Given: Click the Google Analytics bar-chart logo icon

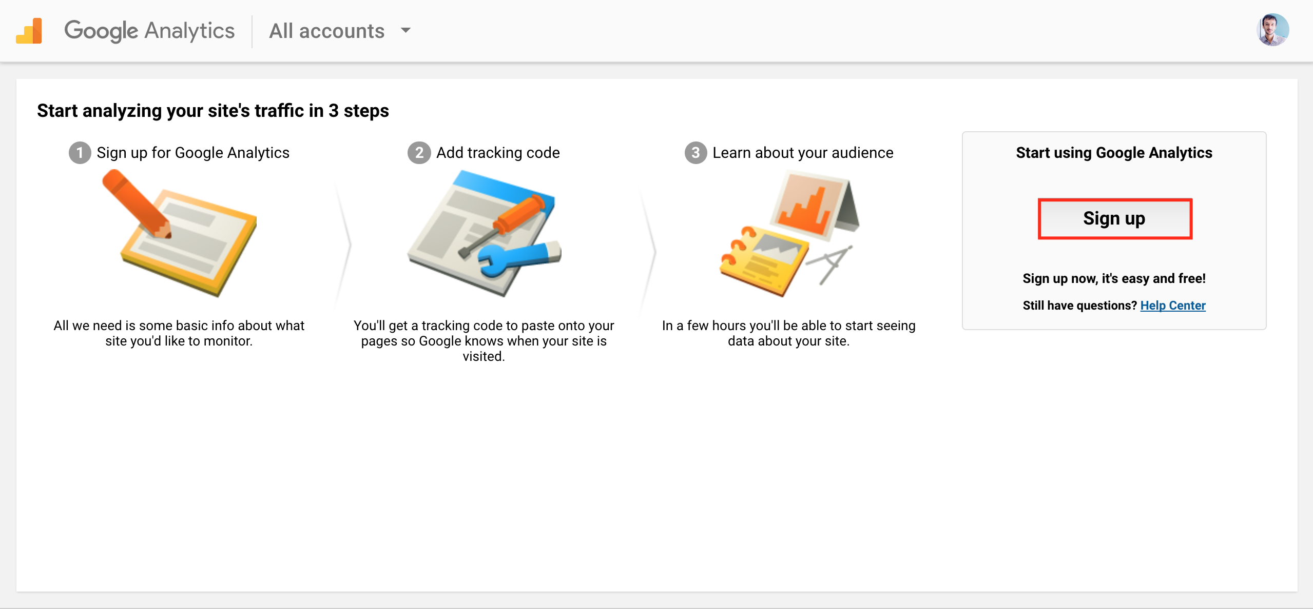Looking at the screenshot, I should pyautogui.click(x=29, y=31).
